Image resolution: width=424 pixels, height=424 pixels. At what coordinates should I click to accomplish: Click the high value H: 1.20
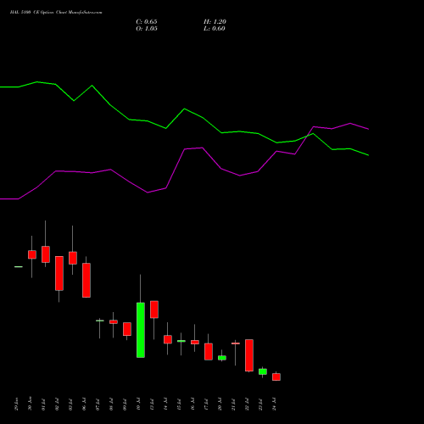(215, 22)
